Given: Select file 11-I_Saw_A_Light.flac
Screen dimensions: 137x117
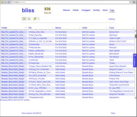Looking at the screenshot, I should point(41,38).
